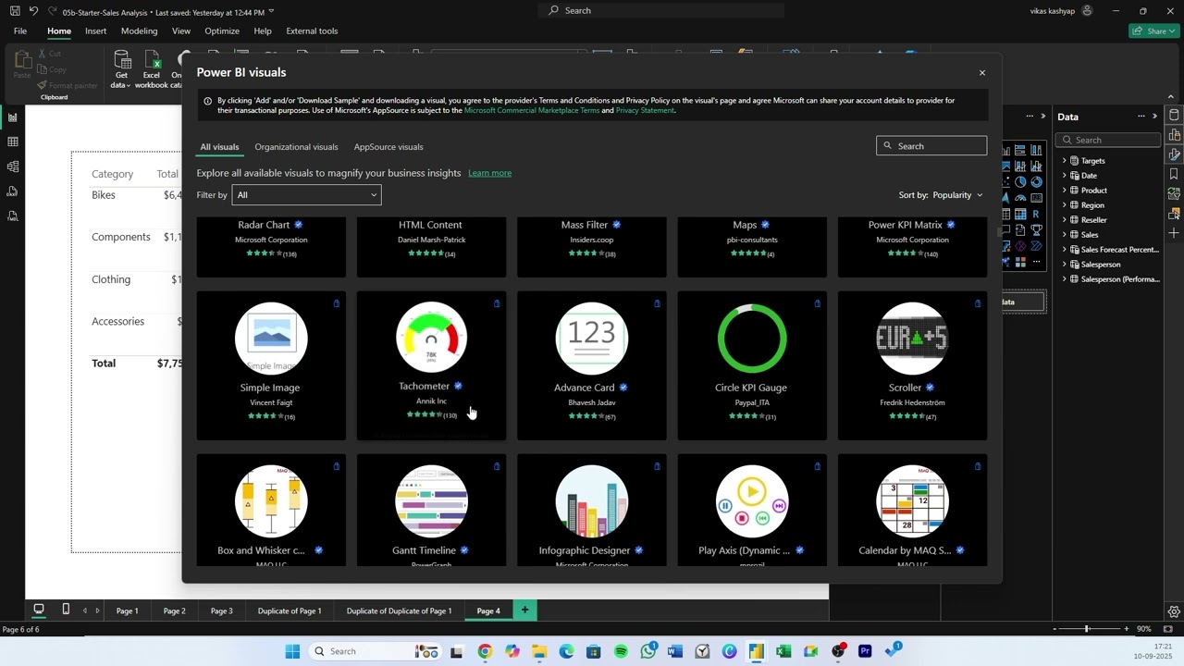This screenshot has height=666, width=1184.
Task: Open the Insert ribbon tab
Action: point(95,31)
